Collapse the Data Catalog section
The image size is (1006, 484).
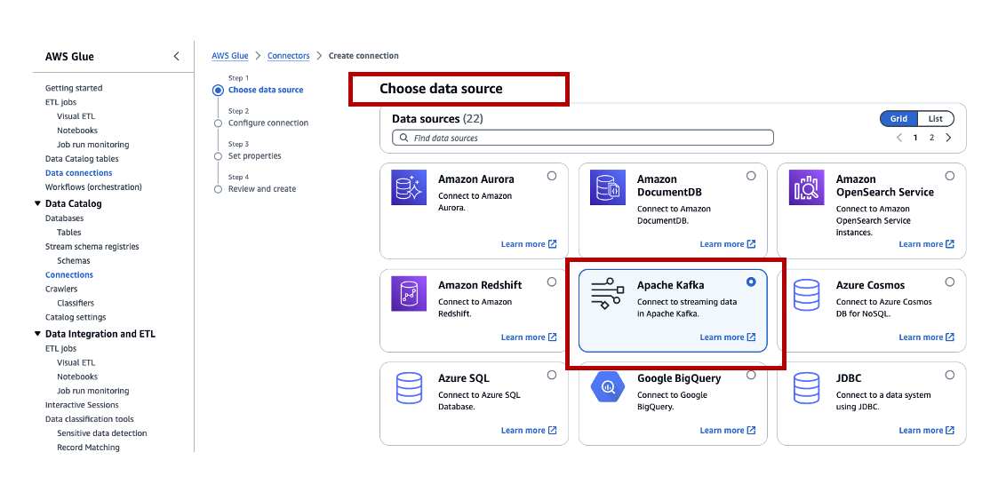(x=36, y=203)
